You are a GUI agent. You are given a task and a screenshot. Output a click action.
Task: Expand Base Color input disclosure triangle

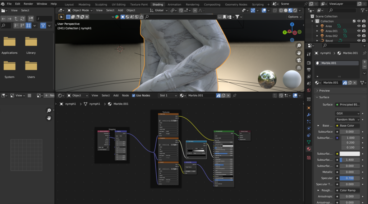coord(318,126)
